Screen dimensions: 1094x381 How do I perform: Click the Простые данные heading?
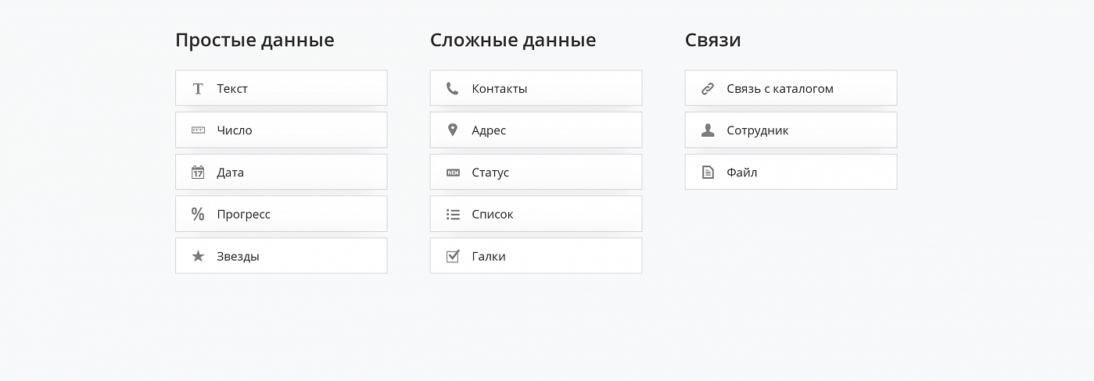pyautogui.click(x=255, y=40)
